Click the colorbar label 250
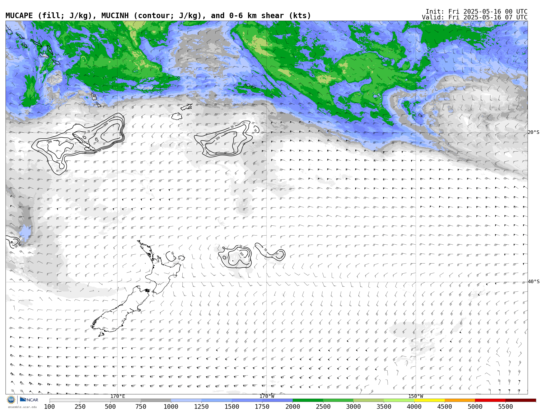This screenshot has width=544, height=410. point(80,407)
